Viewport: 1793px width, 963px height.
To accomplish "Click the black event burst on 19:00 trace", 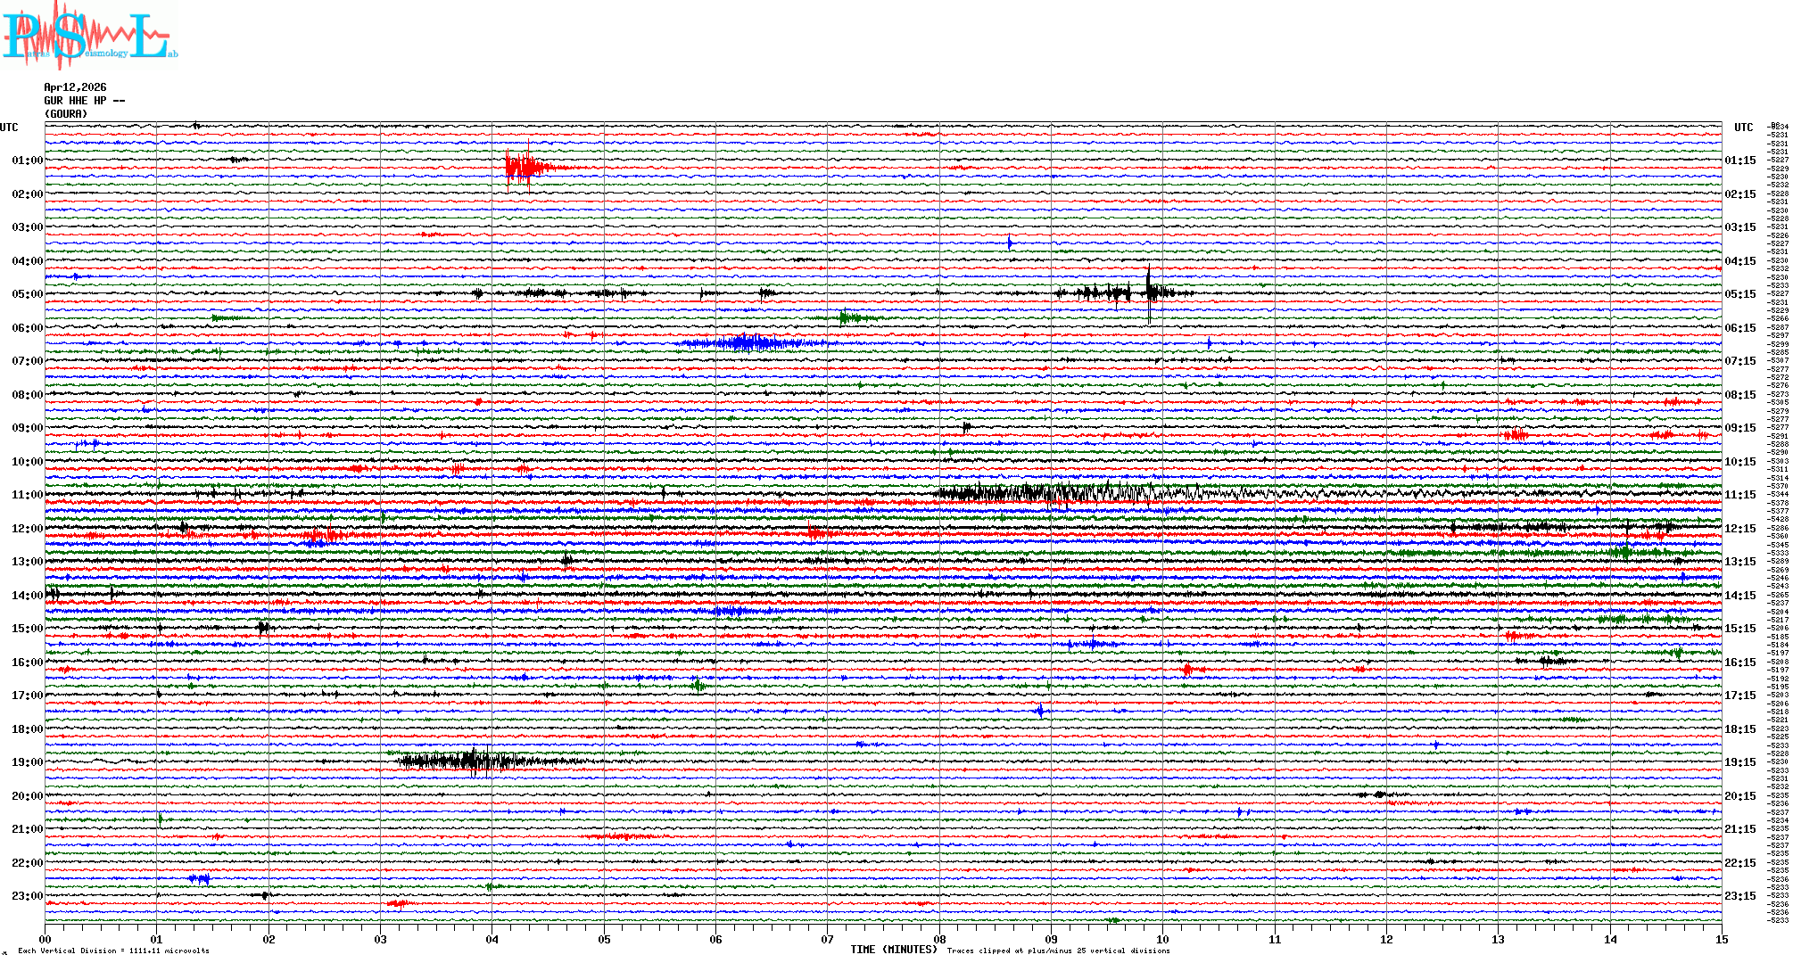I will point(464,761).
